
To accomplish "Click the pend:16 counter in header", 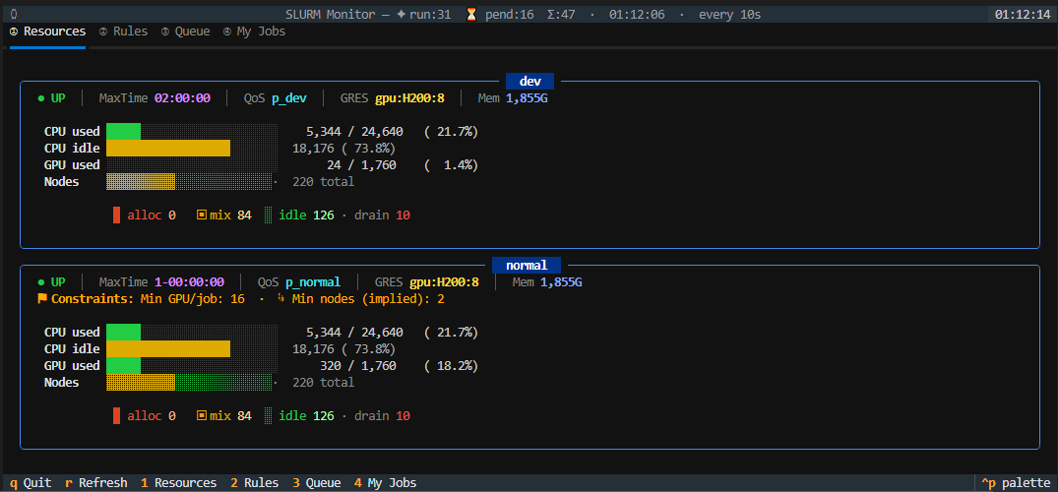I will [x=510, y=14].
